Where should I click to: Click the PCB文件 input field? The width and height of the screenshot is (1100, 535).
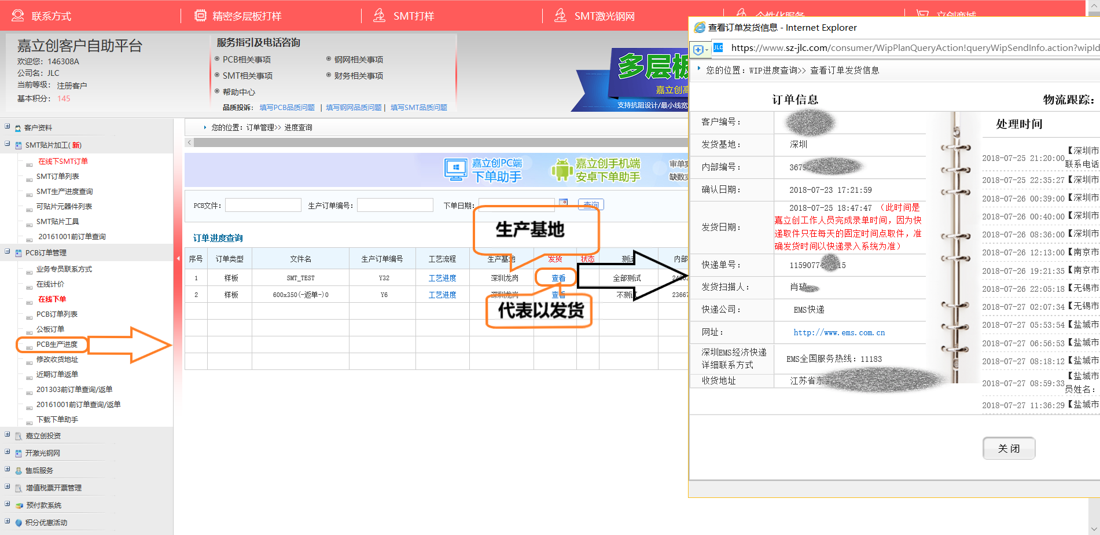263,206
